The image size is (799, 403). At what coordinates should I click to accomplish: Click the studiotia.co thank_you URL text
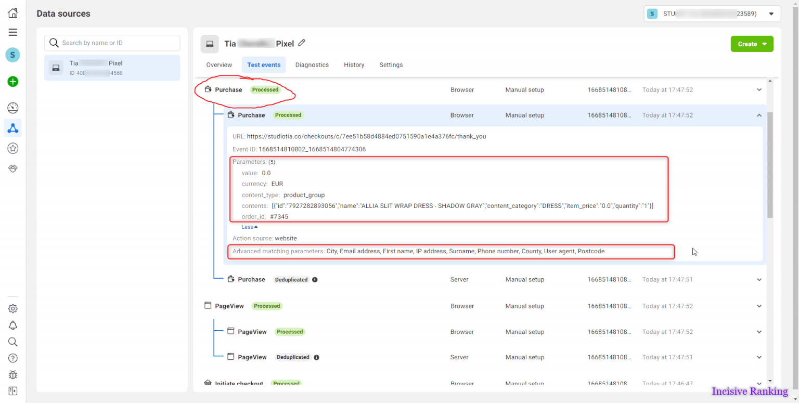366,137
